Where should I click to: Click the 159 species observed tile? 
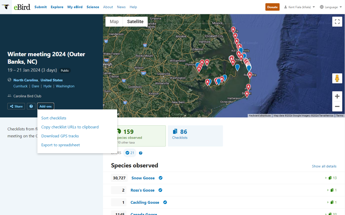pyautogui.click(x=138, y=136)
